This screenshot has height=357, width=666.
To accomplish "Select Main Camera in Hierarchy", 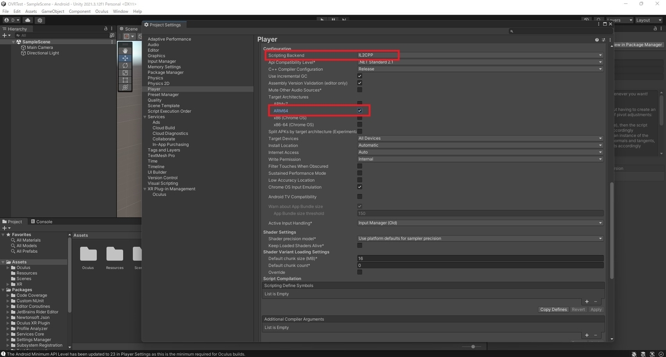I will [x=40, y=48].
